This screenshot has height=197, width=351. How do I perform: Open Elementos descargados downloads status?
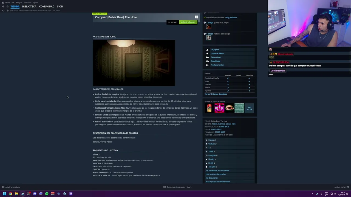click(177, 187)
